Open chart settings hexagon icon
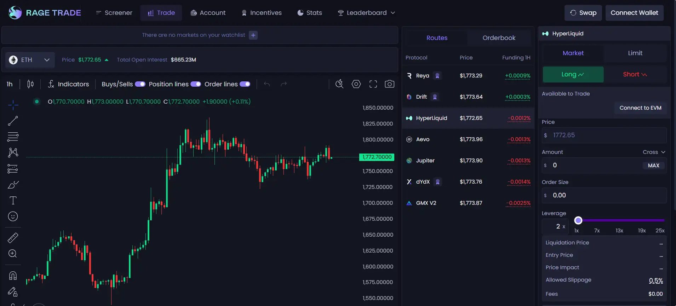676x306 pixels. tap(356, 84)
